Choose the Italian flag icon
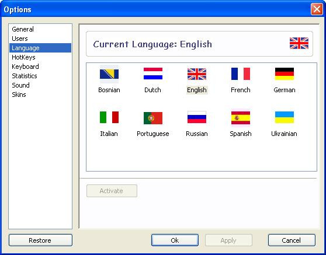 [109, 117]
